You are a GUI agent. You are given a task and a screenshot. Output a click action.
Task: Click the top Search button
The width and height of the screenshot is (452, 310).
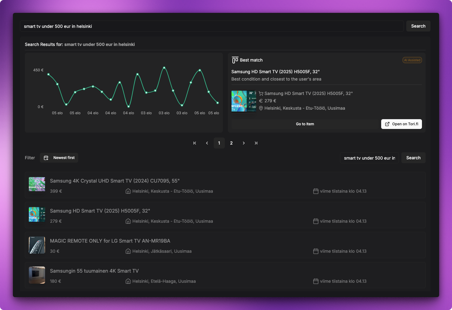tap(418, 26)
